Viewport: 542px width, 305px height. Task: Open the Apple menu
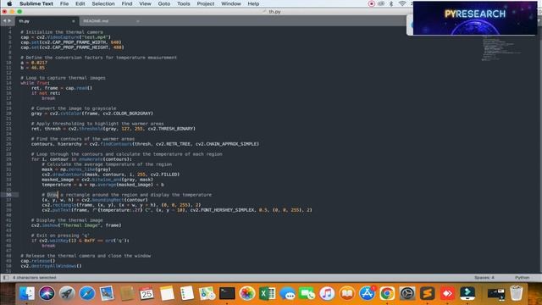tap(9, 3)
